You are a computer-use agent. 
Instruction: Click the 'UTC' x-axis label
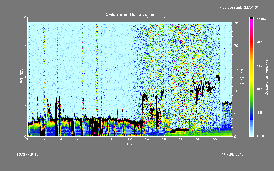point(130,144)
